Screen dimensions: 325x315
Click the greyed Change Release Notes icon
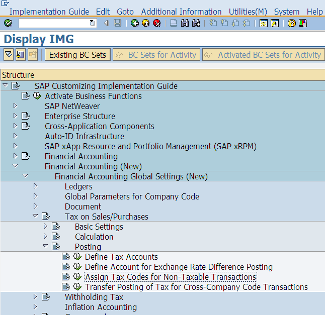click(x=33, y=55)
